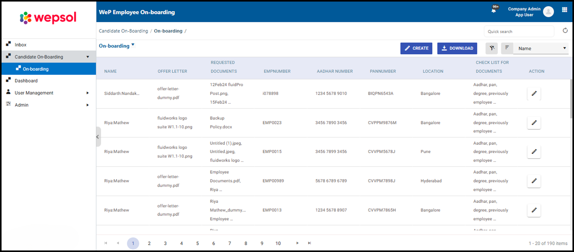Go to page 8
Viewport: 574px width, 252px height.
coord(246,243)
